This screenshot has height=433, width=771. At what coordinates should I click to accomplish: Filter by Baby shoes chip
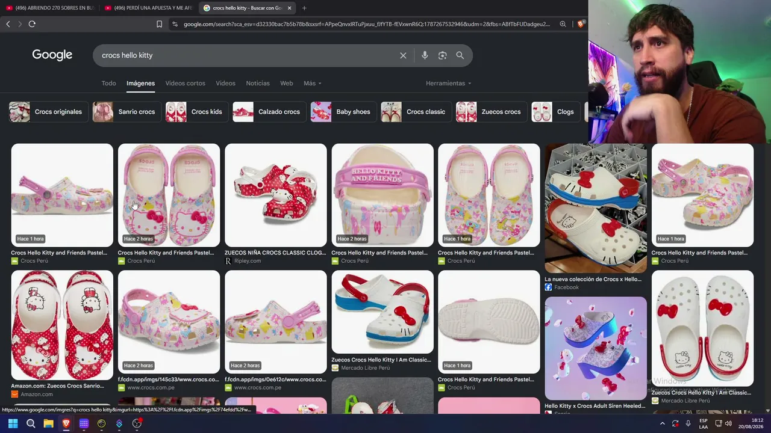pyautogui.click(x=344, y=112)
